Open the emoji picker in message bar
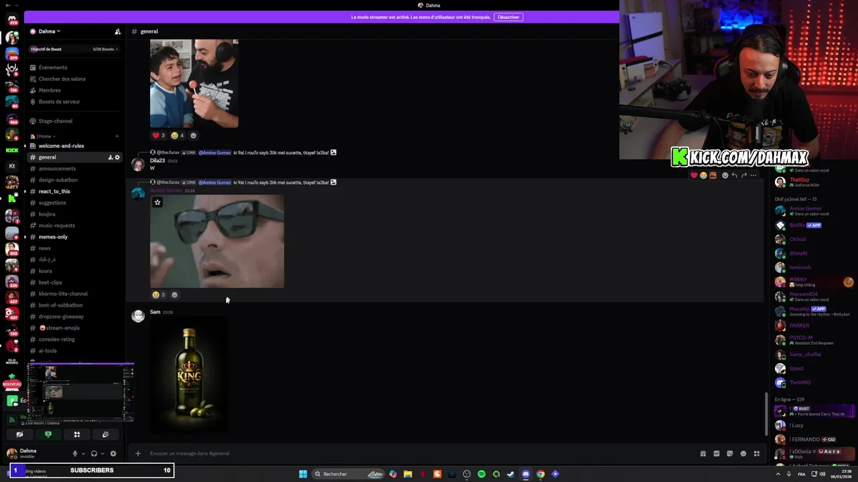 (743, 453)
